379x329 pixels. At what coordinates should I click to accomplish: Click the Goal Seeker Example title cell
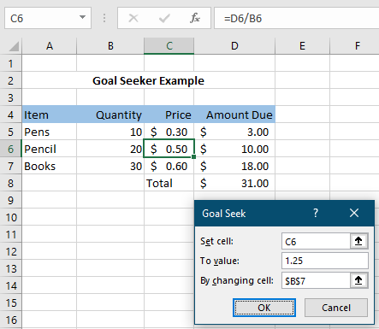(x=148, y=80)
